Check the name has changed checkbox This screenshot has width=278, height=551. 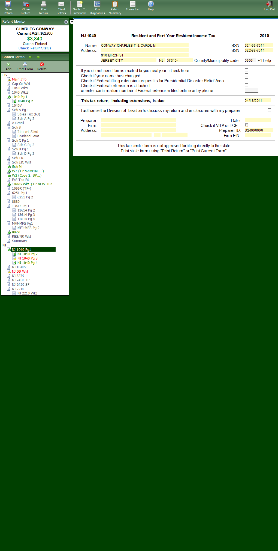[x=246, y=75]
